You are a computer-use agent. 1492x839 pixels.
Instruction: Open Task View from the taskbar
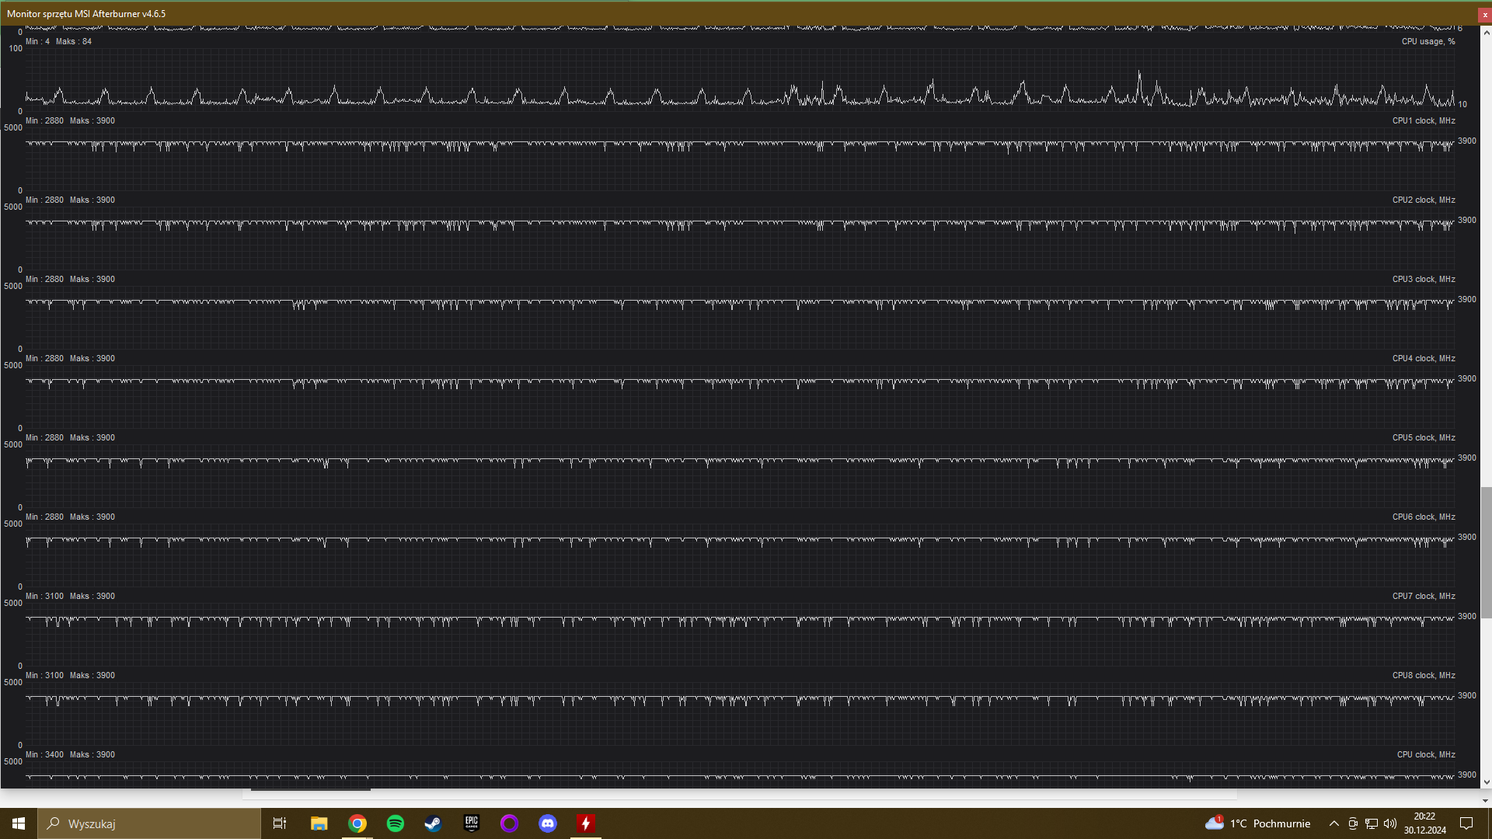coord(280,823)
